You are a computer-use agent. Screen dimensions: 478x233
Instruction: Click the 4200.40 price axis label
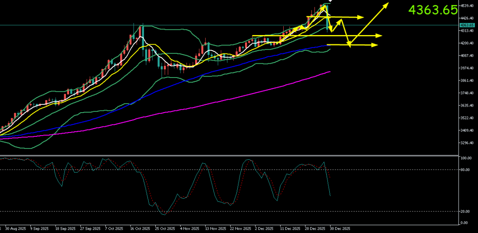[467, 43]
